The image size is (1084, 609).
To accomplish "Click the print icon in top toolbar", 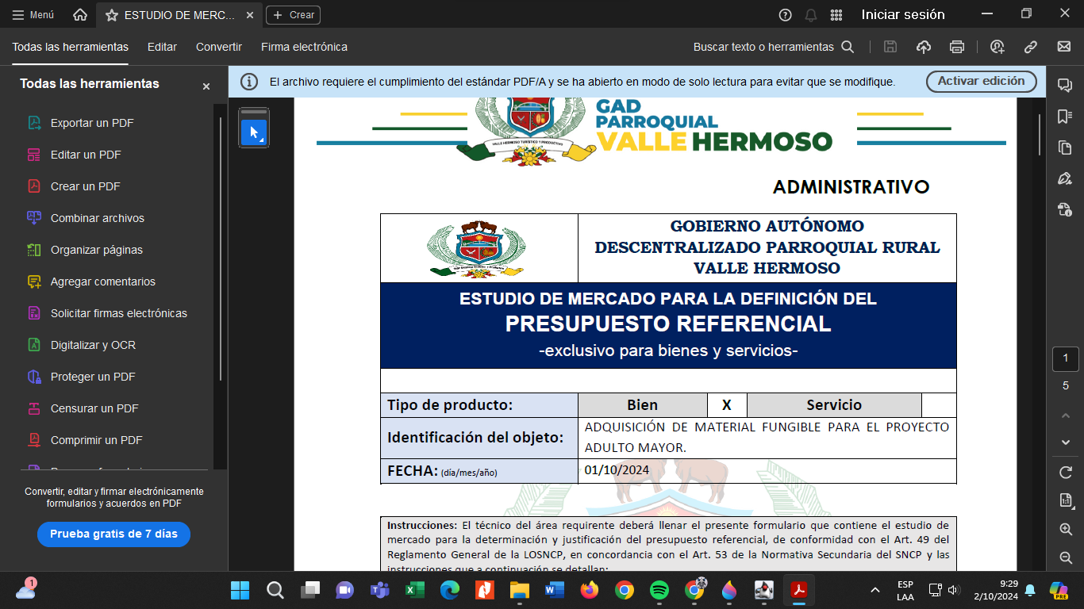I will point(957,47).
